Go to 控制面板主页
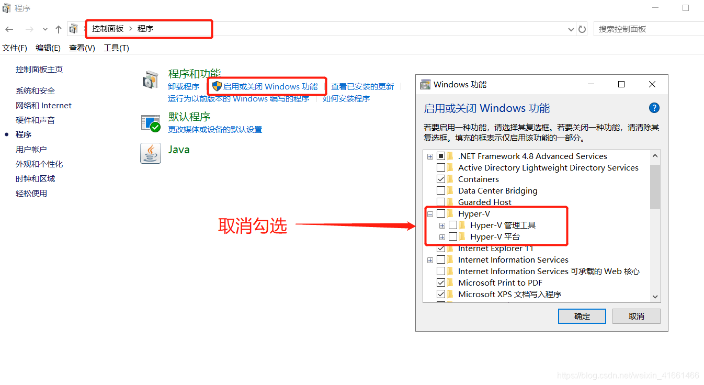Image resolution: width=704 pixels, height=385 pixels. 39,70
